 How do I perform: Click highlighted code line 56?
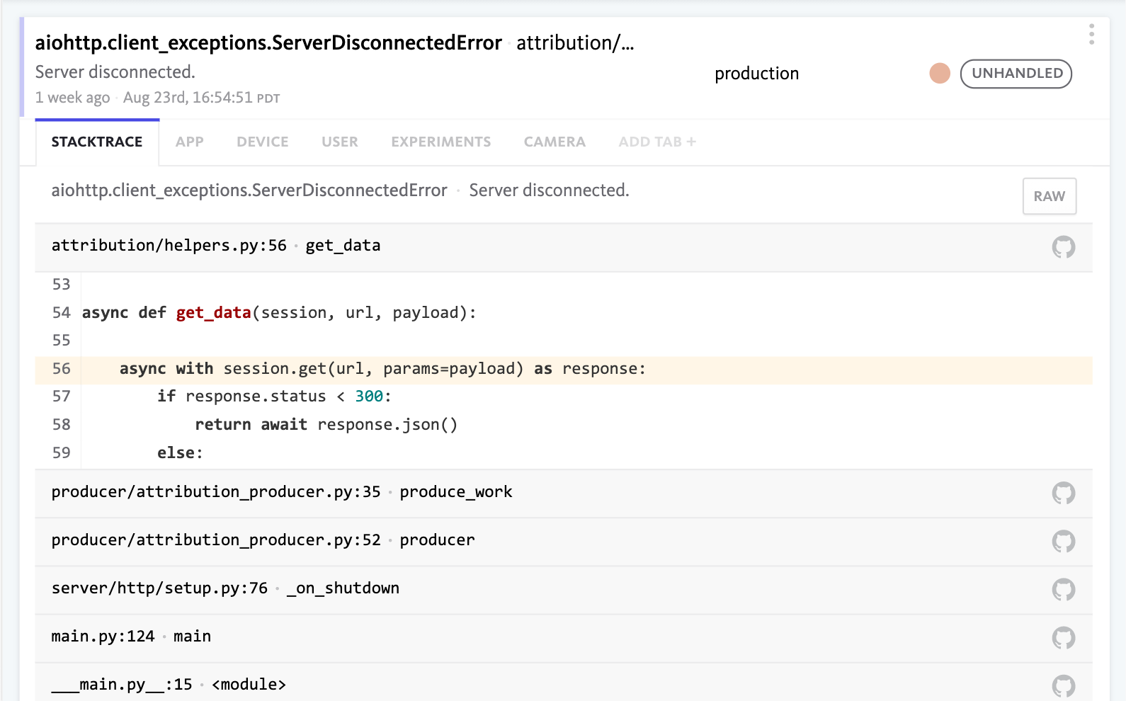[564, 370]
